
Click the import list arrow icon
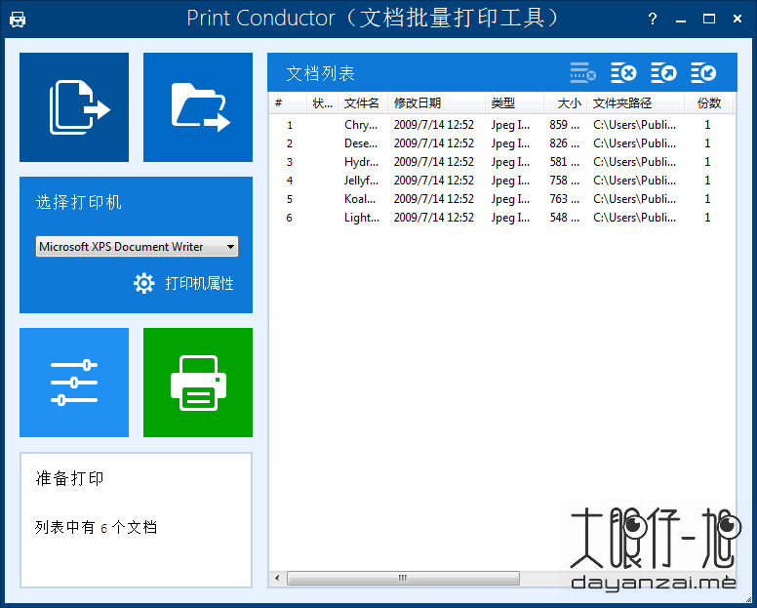[x=703, y=73]
